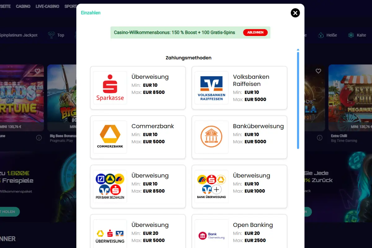The image size is (372, 248).
Task: Open the Wilds of Fortune thumbnail
Action: (22, 98)
